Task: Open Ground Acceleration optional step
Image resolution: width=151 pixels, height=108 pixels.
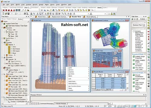Action: tap(139, 76)
